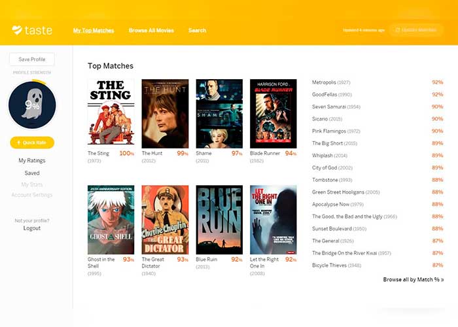This screenshot has height=327, width=458.
Task: Click the Update Matches button
Action: coord(415,30)
